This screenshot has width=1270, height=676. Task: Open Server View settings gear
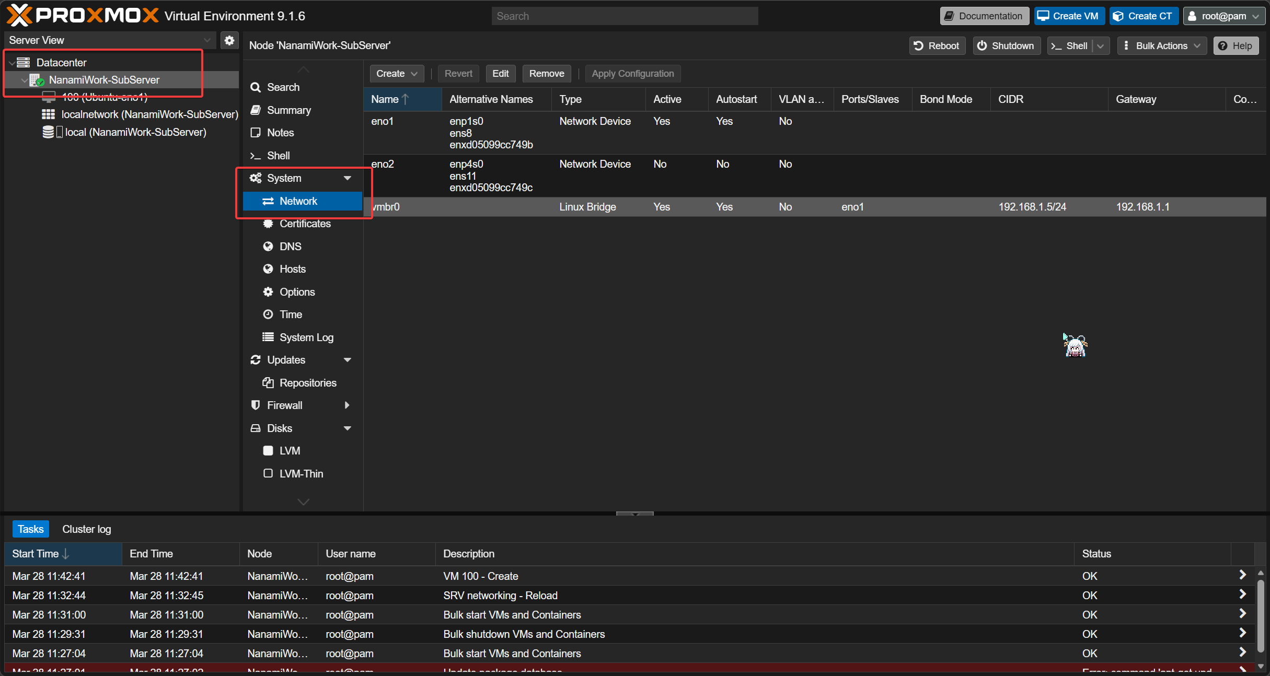tap(229, 40)
